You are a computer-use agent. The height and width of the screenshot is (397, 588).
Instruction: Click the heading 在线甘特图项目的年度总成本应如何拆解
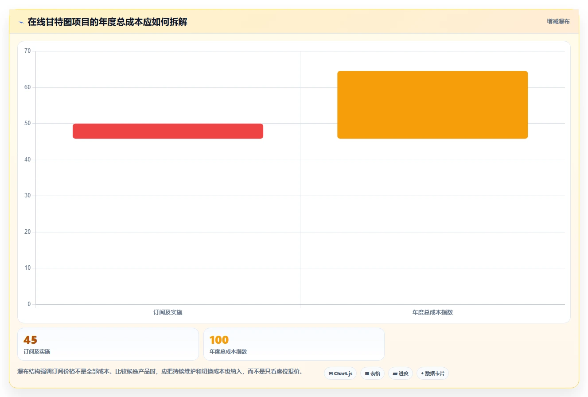(x=107, y=22)
